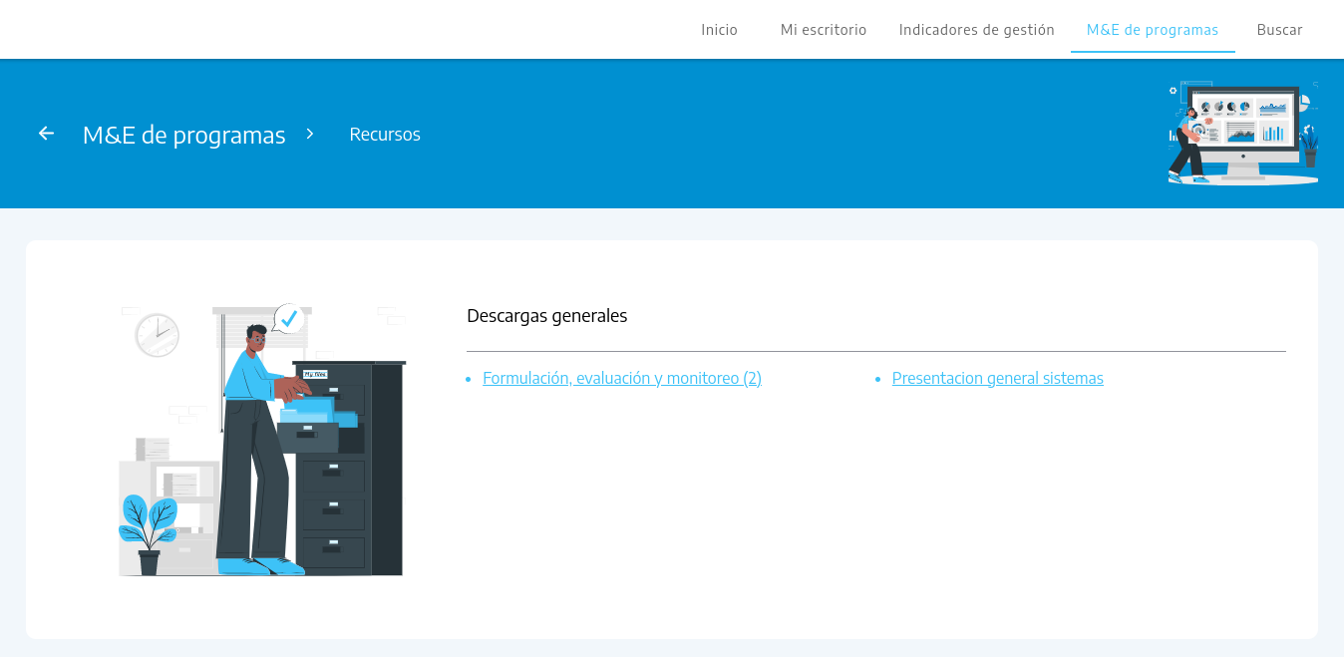
Task: Click the dashboard monitor illustration in banner
Action: 1243,133
